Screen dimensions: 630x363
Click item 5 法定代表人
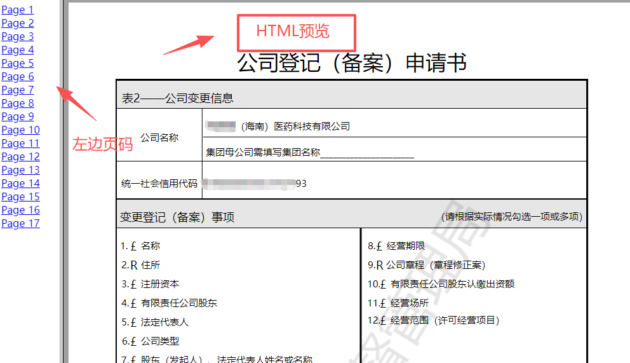(155, 322)
